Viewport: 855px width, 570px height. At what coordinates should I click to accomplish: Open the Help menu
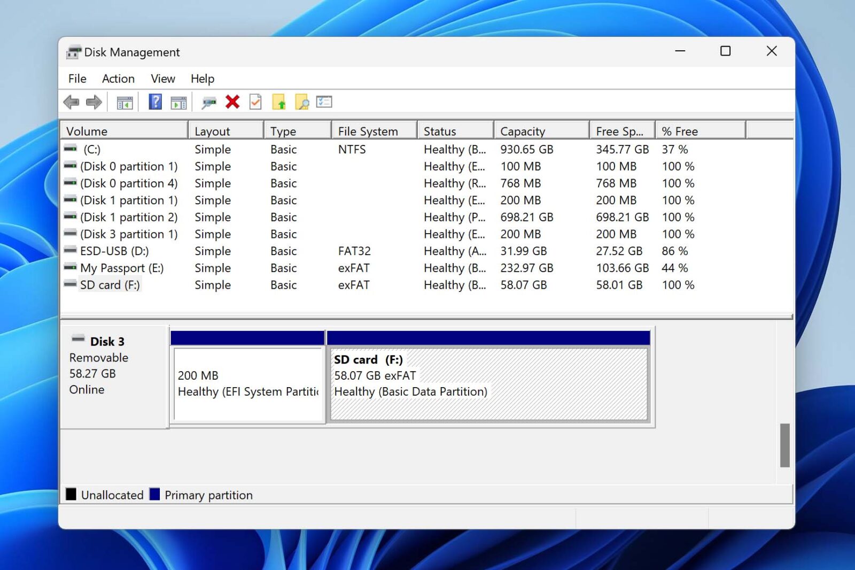pyautogui.click(x=203, y=79)
